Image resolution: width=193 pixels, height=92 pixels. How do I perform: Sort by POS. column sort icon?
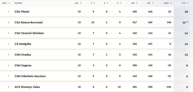[10, 3]
